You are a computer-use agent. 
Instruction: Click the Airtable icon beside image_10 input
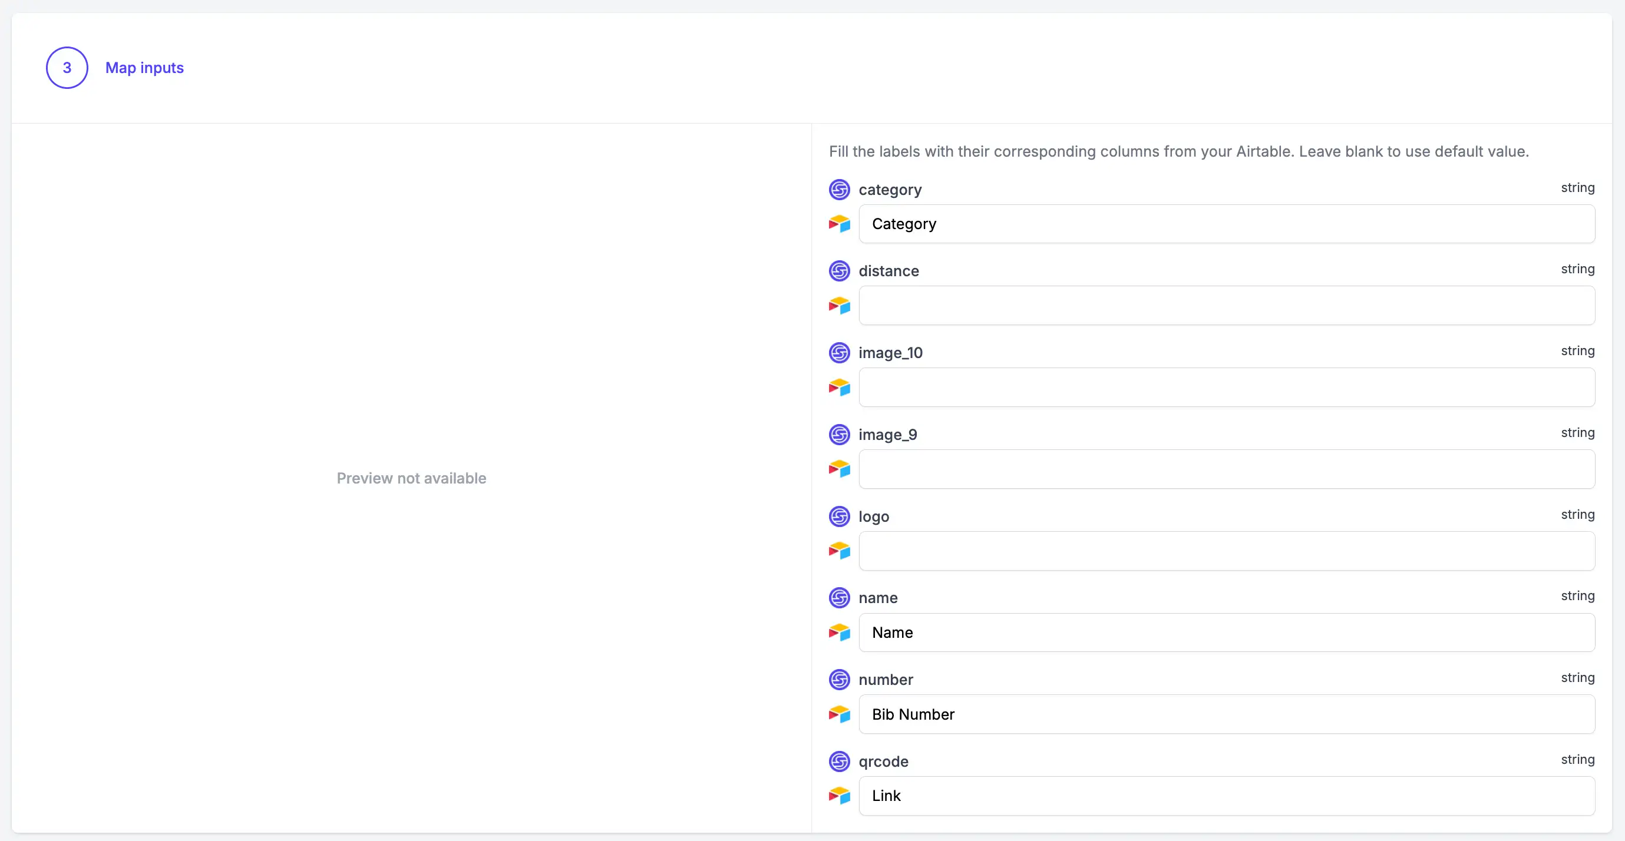pos(839,387)
